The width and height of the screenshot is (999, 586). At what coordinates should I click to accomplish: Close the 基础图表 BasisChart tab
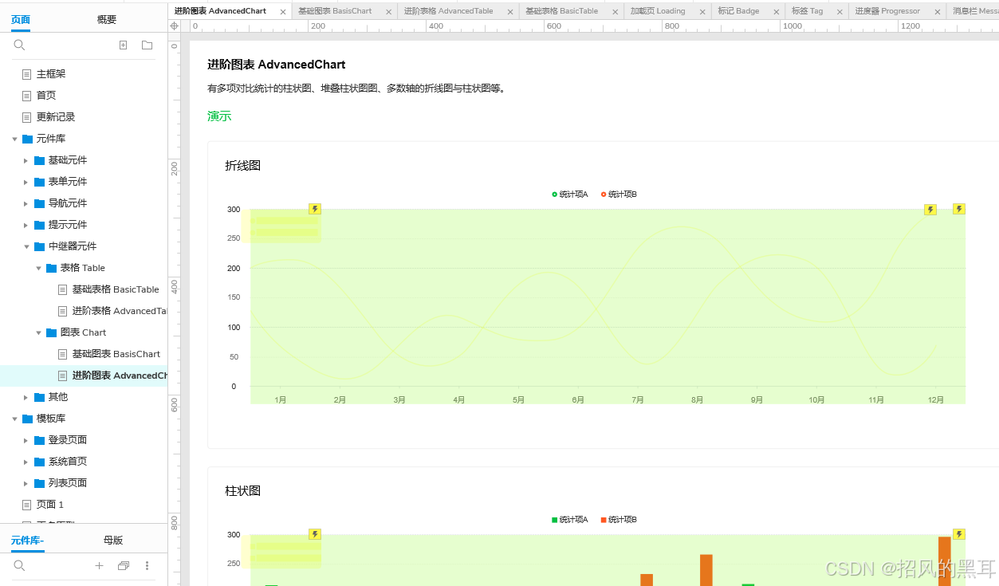pyautogui.click(x=388, y=12)
